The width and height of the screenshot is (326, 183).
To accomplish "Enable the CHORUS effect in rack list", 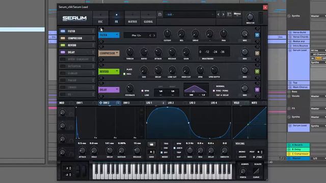I will [x=63, y=87].
